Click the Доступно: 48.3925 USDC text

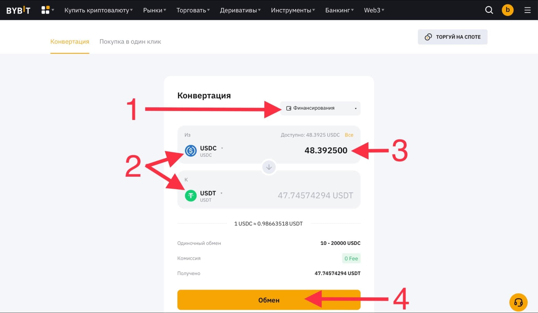(x=310, y=135)
